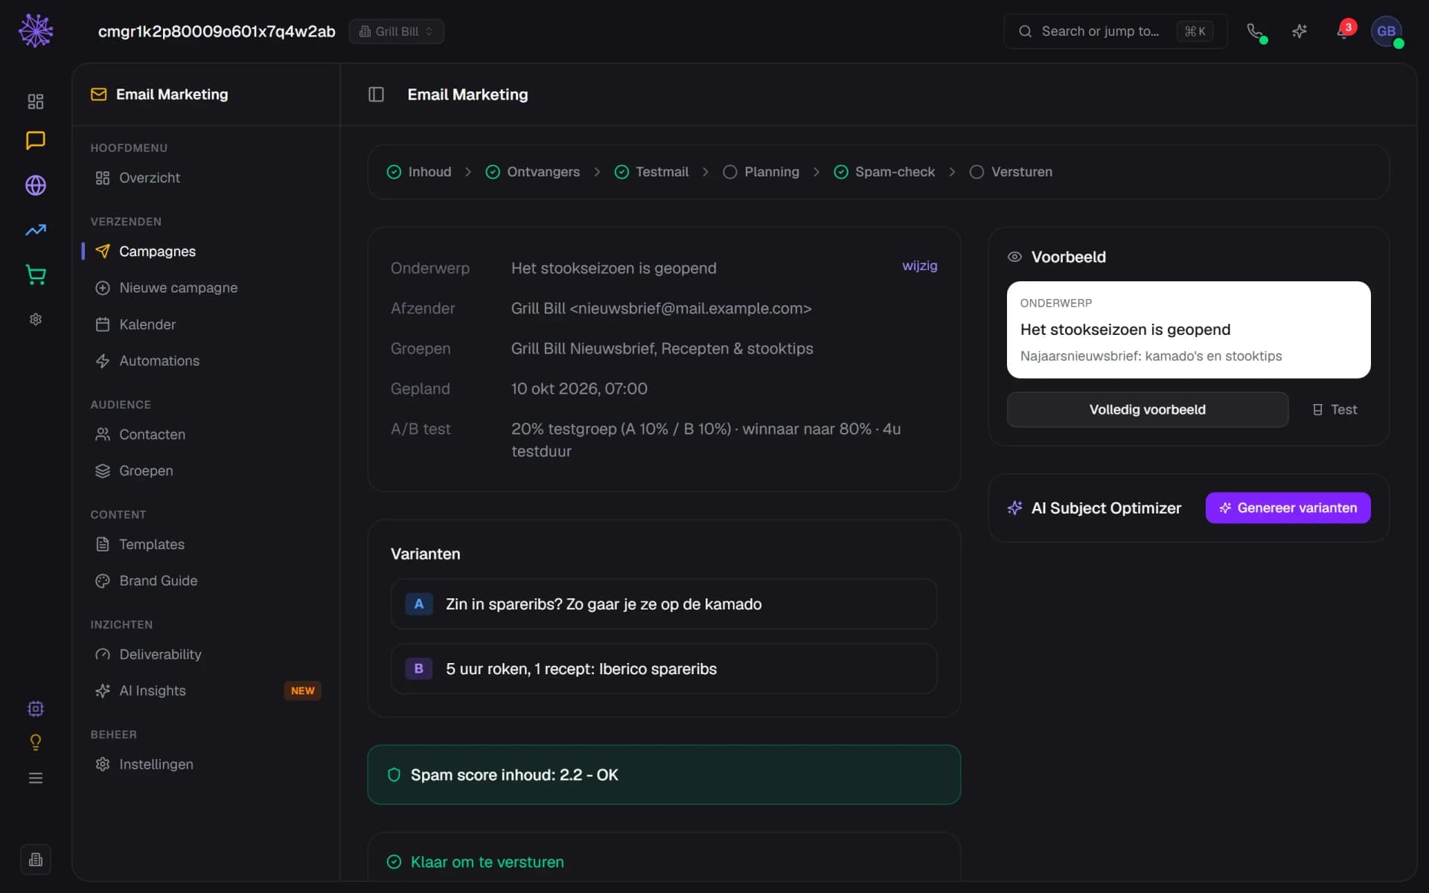
Task: Click the Groepen value Grill Bill Nieuwsbrief
Action: pyautogui.click(x=662, y=348)
